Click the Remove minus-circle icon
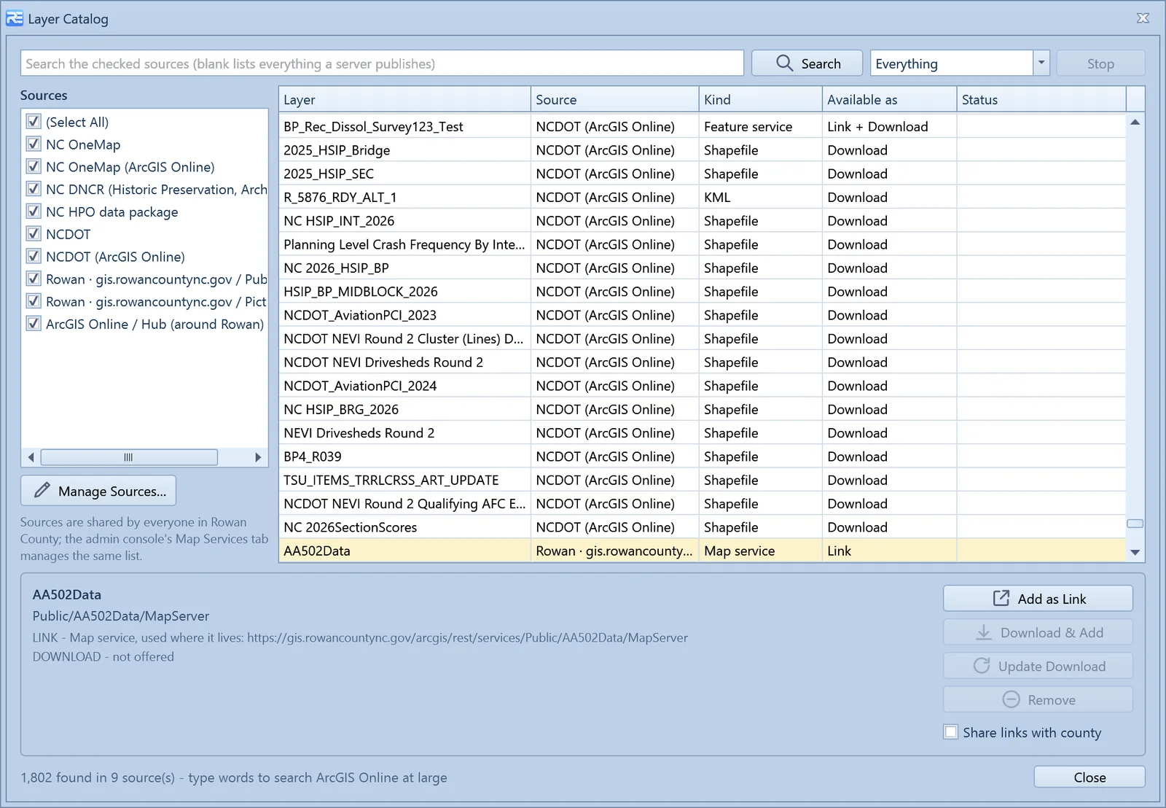Image resolution: width=1166 pixels, height=808 pixels. point(1011,699)
